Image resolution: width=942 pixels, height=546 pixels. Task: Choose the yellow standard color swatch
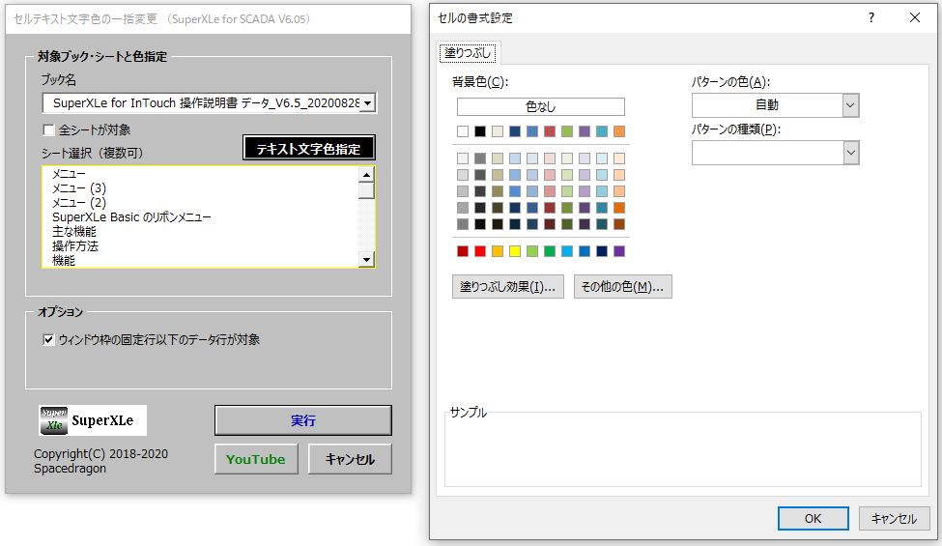515,251
